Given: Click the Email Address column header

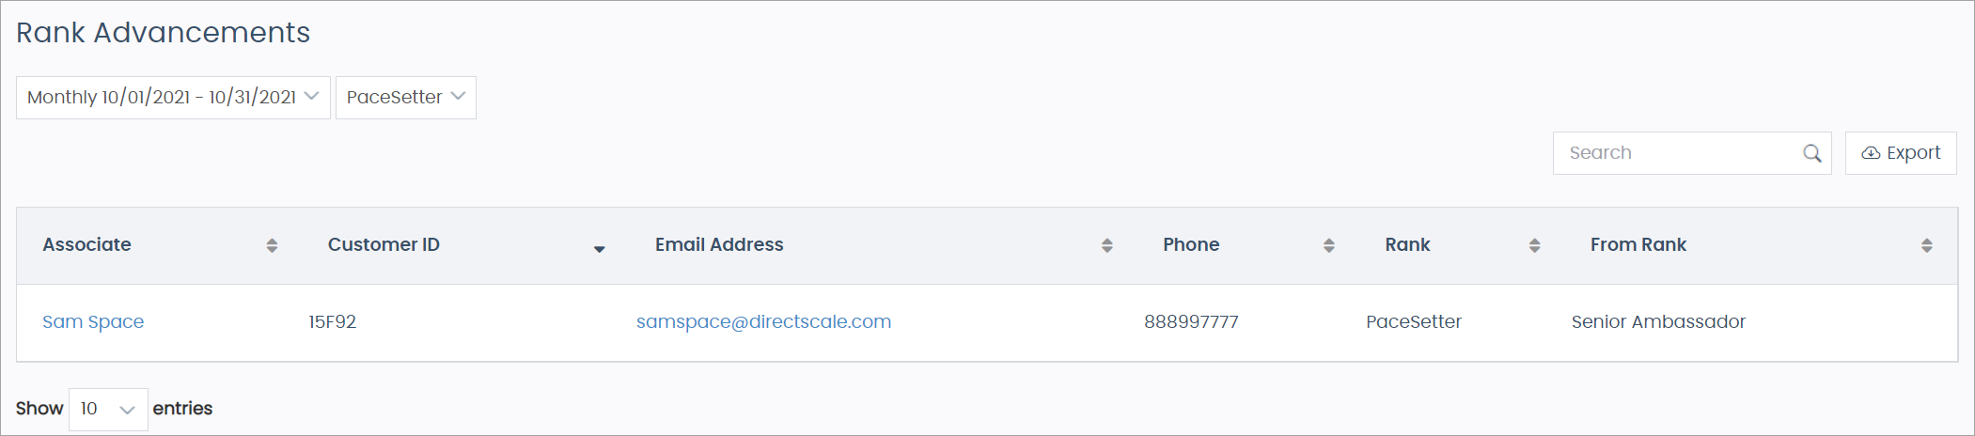Looking at the screenshot, I should 719,244.
